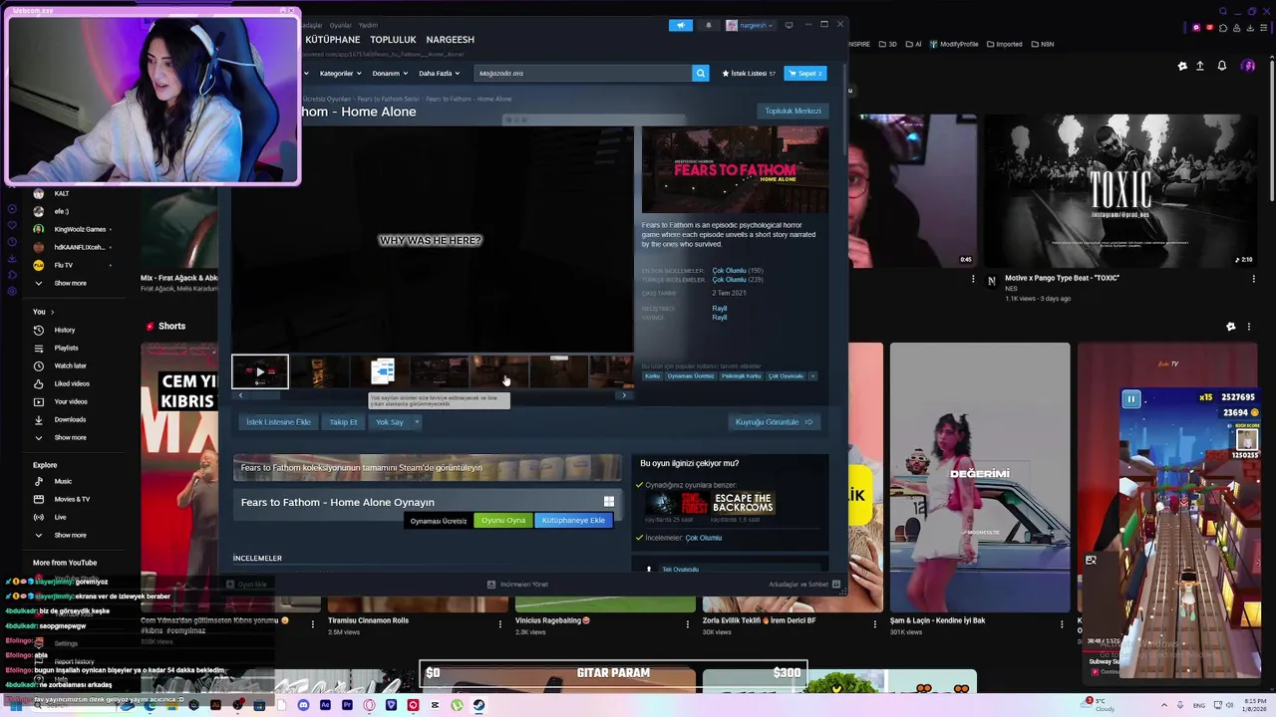The height and width of the screenshot is (717, 1276).
Task: Click the Yok Say button
Action: pyautogui.click(x=390, y=422)
